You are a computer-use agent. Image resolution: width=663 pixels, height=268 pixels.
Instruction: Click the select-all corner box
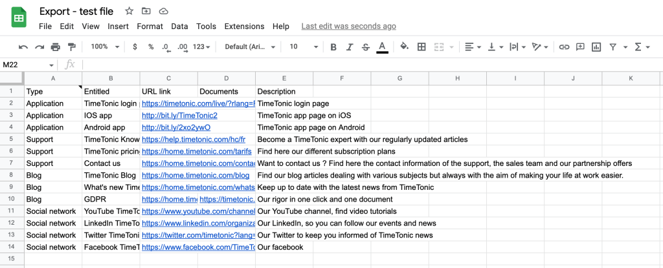coord(12,78)
